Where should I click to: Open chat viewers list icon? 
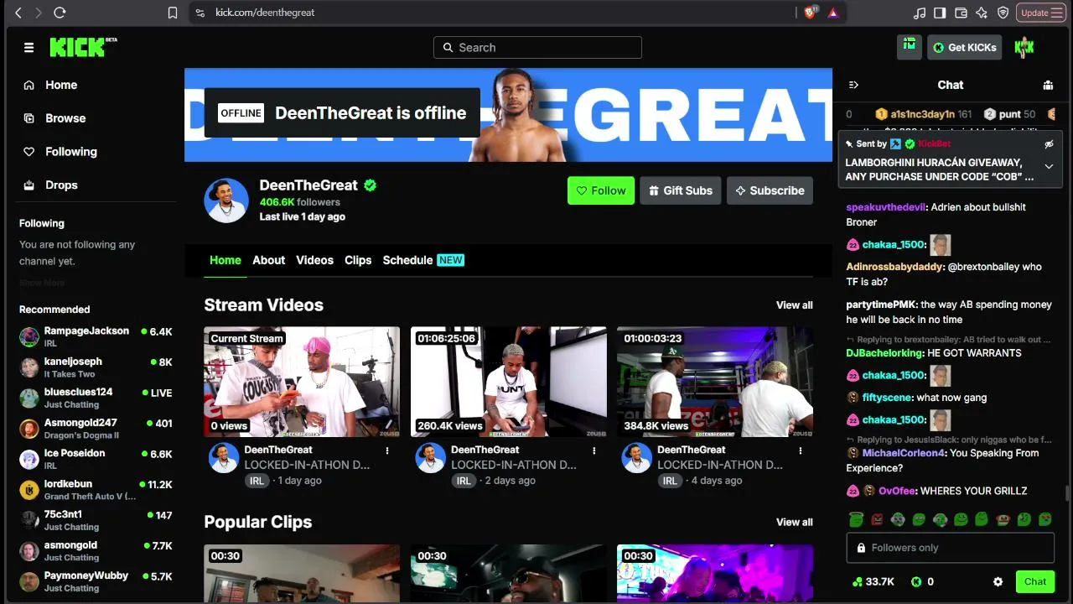(1048, 85)
